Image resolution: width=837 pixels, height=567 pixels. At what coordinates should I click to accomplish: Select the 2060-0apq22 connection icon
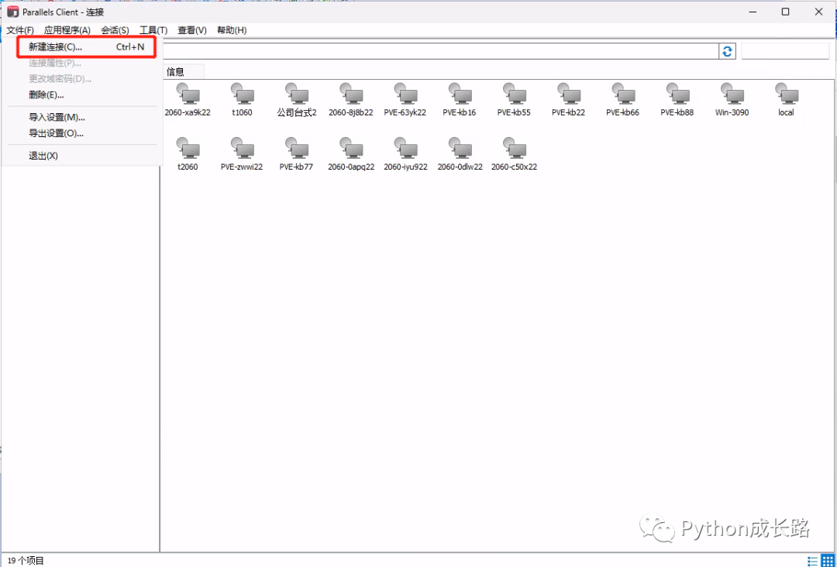pos(351,147)
